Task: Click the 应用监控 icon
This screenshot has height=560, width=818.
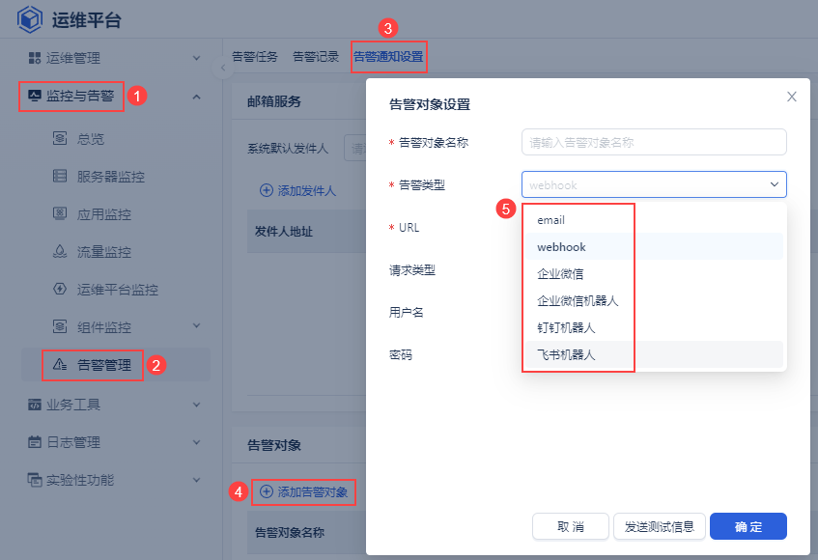Action: [60, 213]
